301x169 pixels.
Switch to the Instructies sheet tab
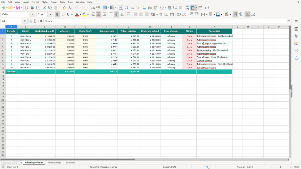point(70,162)
